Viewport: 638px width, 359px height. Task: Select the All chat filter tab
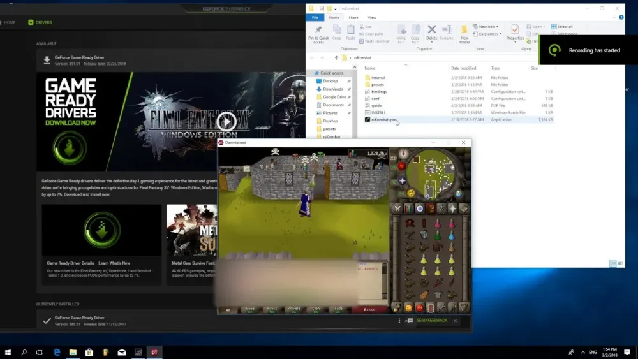click(x=228, y=310)
